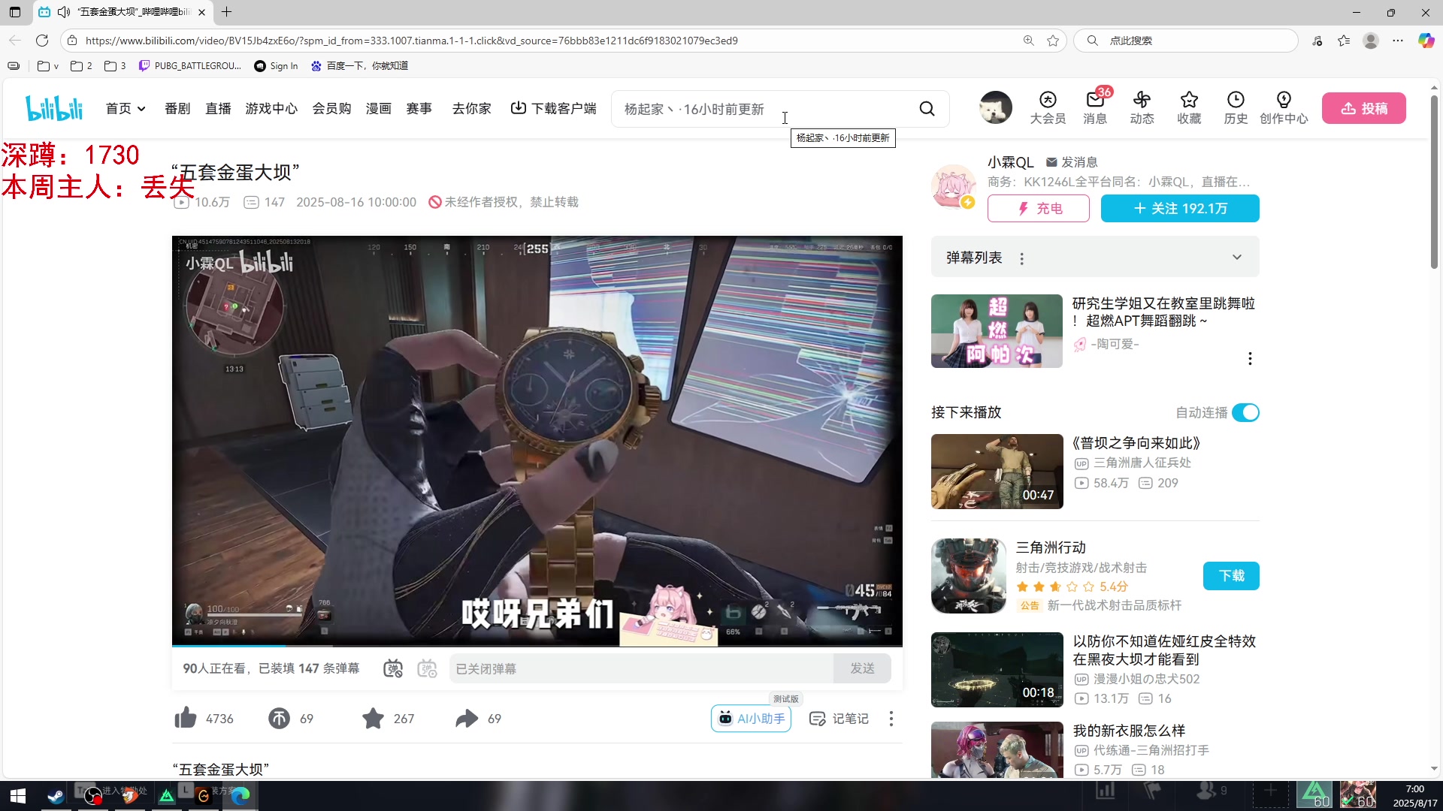Open a new browser tab
The image size is (1443, 811).
[x=226, y=12]
